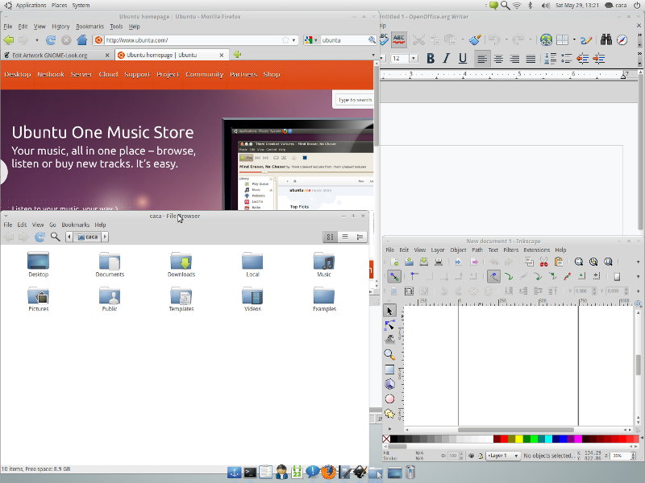Increase indent in Writer toolbar
Viewport: 645px width, 483px height.
tap(599, 59)
